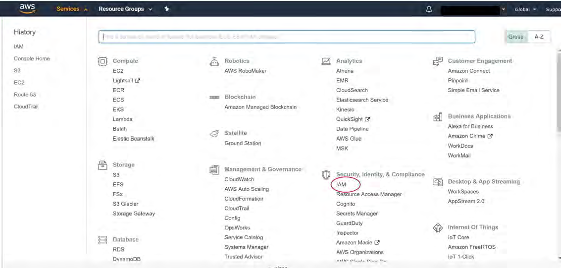Open S3 from the History list

[17, 71]
